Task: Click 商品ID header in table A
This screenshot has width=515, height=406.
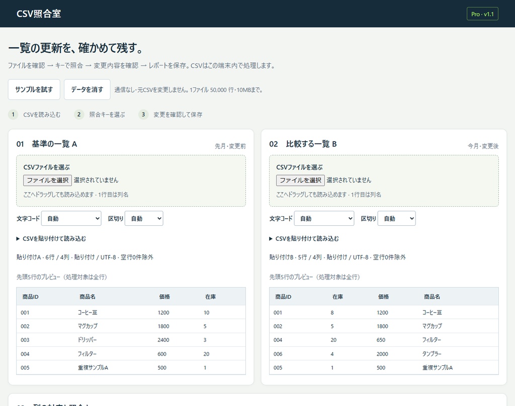Action: click(x=31, y=297)
